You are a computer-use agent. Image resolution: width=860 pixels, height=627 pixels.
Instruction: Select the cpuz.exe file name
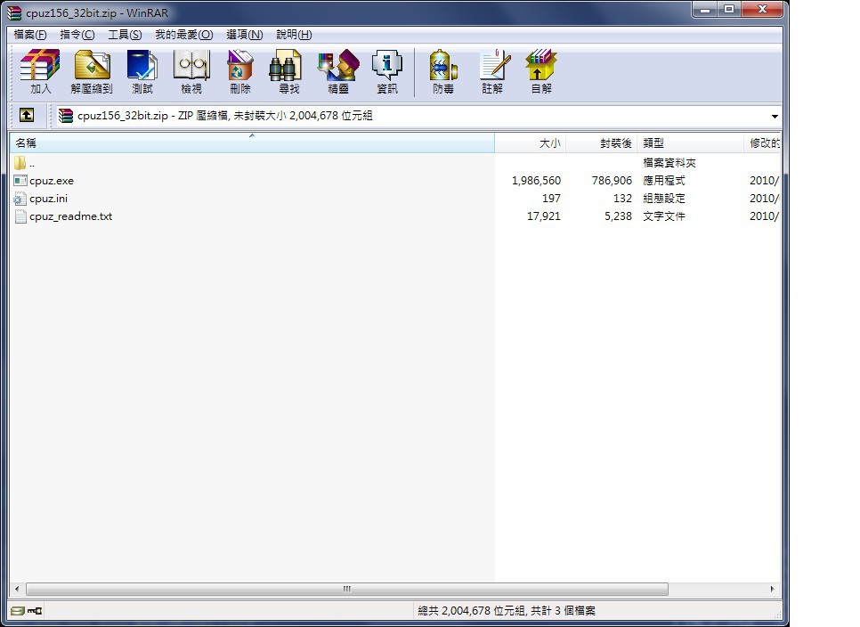pyautogui.click(x=52, y=181)
